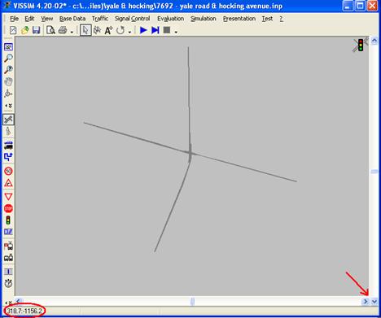381x318 pixels.
Task: Open the View menu
Action: pyautogui.click(x=46, y=19)
